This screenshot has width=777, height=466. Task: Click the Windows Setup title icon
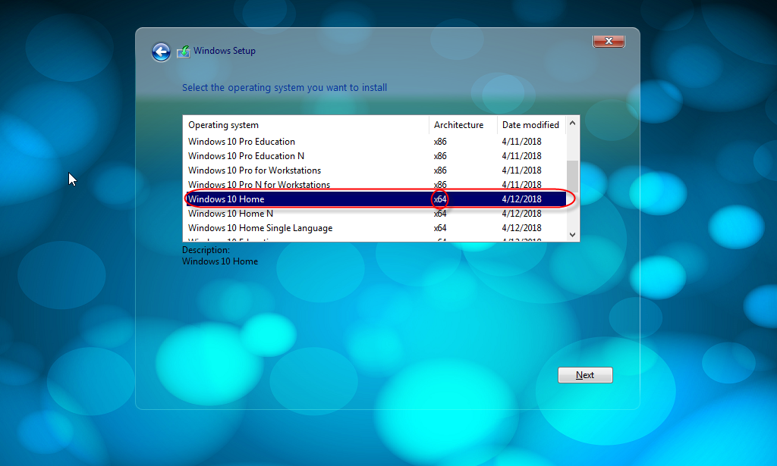(x=183, y=52)
